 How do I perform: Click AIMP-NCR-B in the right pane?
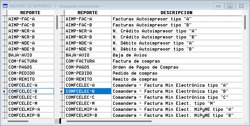[88, 37]
